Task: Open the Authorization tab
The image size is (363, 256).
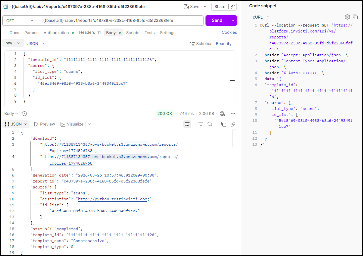Action: pyautogui.click(x=56, y=33)
